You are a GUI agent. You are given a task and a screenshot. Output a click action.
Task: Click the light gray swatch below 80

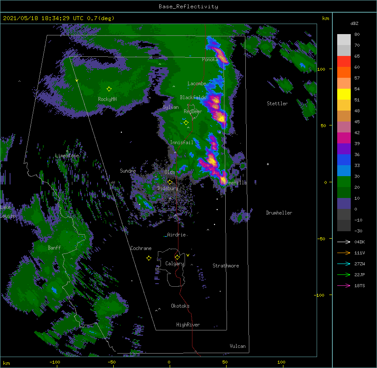point(344,40)
